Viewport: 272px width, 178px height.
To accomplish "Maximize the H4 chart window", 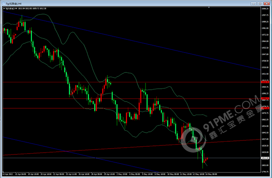I will [260, 4].
